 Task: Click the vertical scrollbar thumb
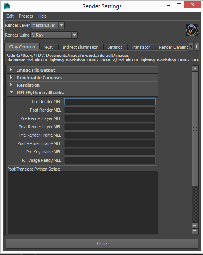[x=195, y=129]
